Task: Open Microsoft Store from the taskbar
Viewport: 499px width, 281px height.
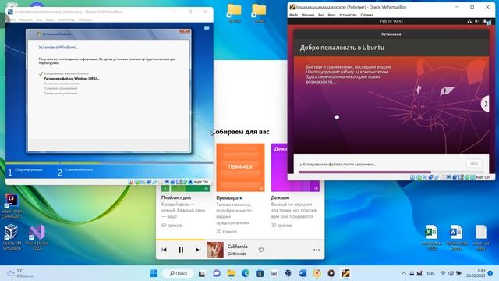Action: tap(260, 273)
